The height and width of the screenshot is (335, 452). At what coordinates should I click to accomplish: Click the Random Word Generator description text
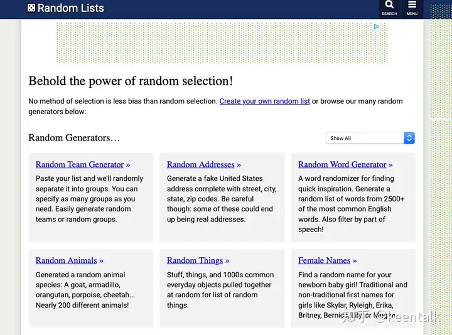click(x=352, y=204)
